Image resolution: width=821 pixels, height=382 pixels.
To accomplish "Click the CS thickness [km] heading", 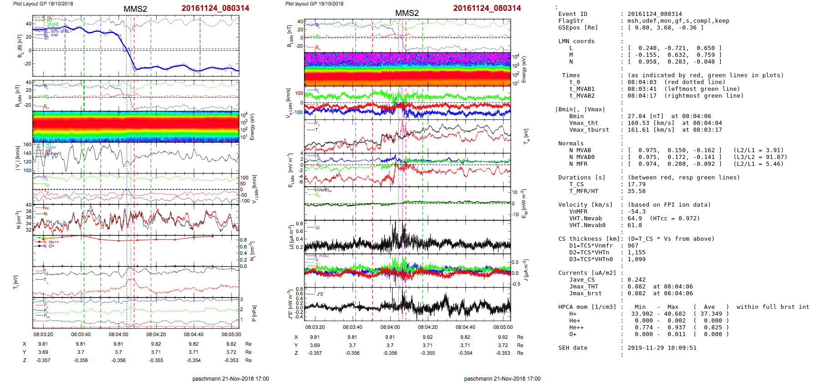I will (x=590, y=239).
